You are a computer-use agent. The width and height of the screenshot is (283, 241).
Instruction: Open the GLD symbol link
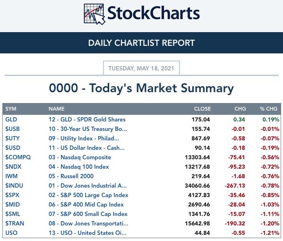coord(11,120)
